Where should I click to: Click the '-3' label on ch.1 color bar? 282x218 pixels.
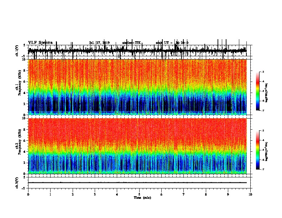[263, 72]
